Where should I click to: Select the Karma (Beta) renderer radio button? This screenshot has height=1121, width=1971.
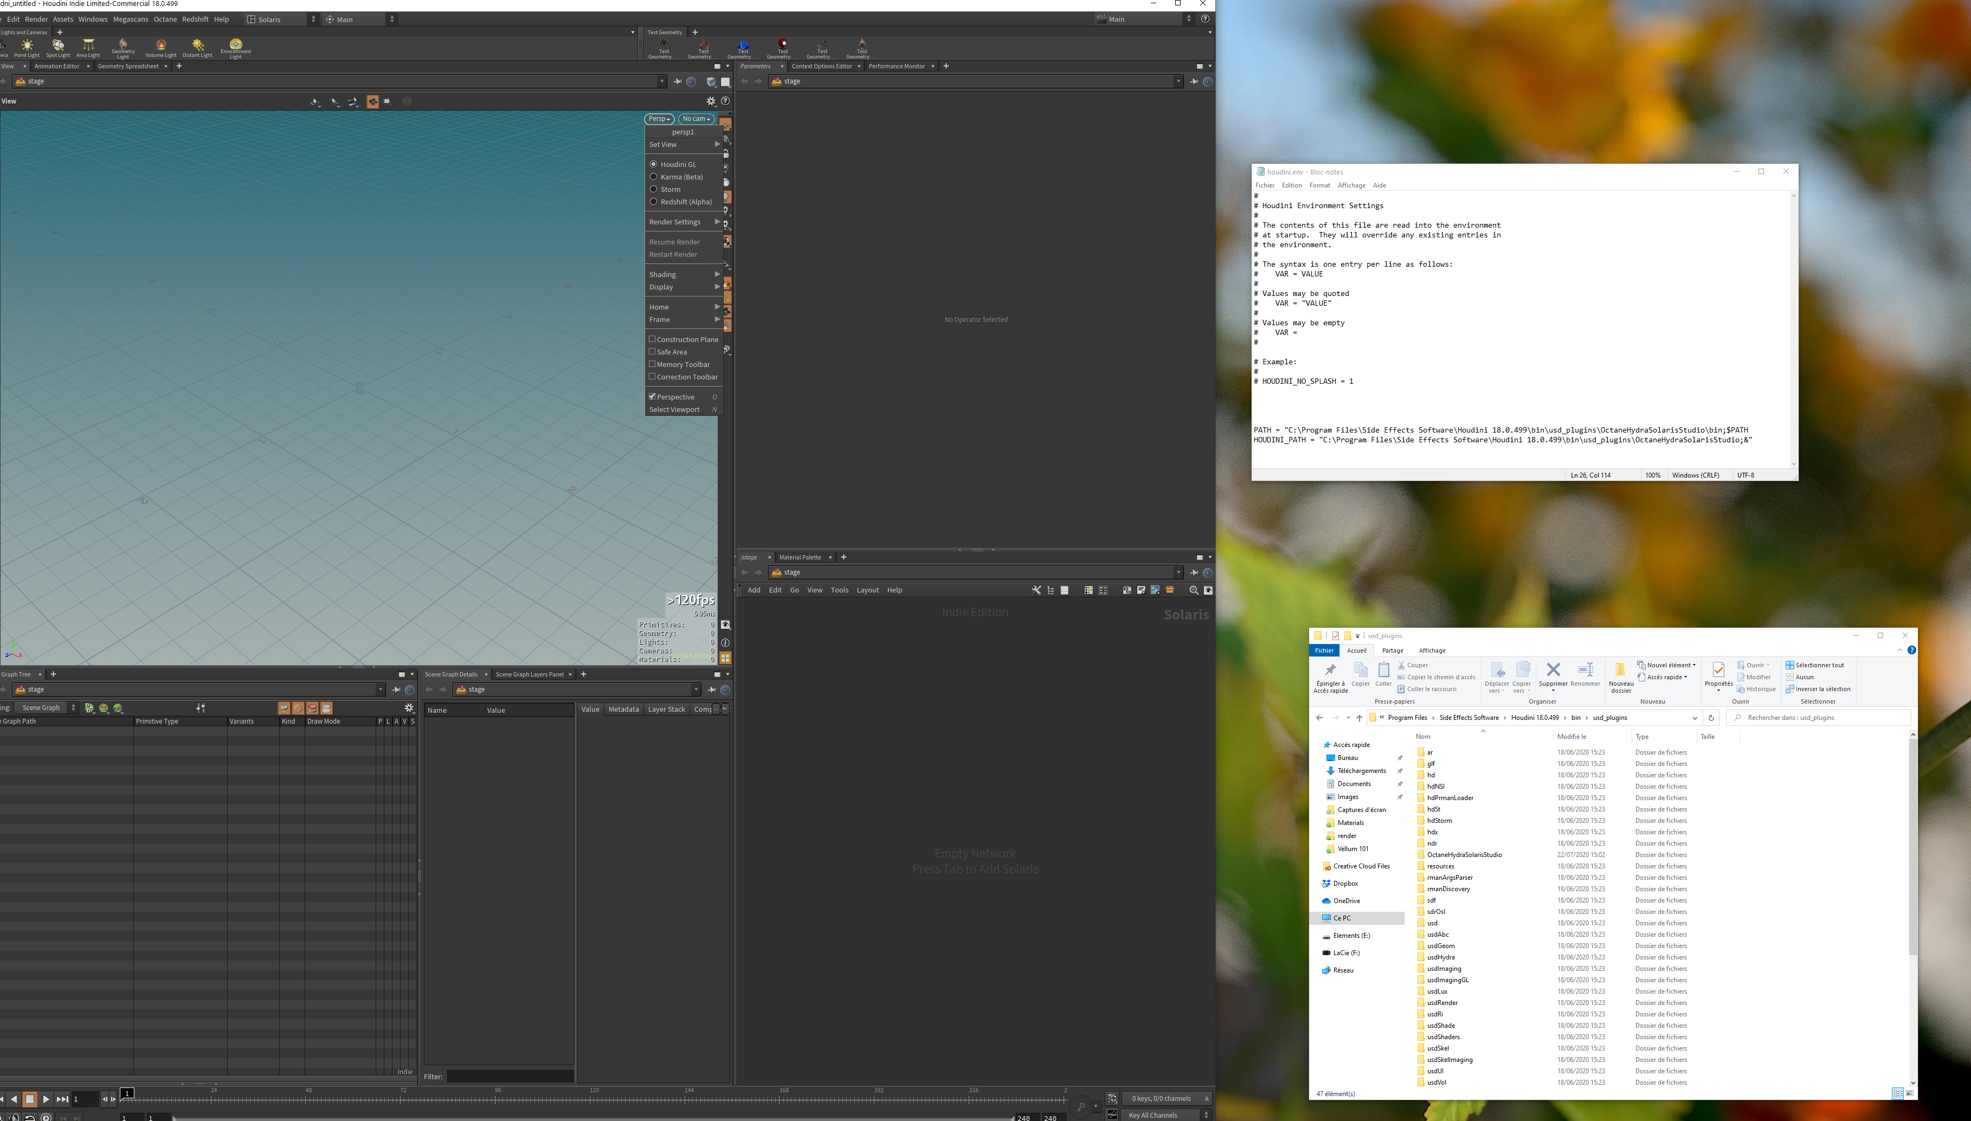[x=654, y=177]
